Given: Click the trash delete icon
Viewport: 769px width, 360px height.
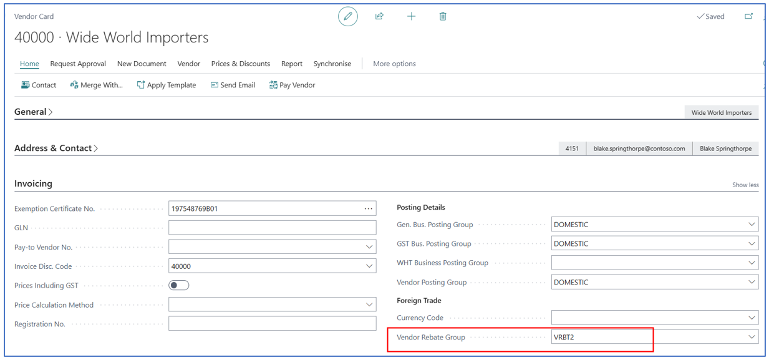Looking at the screenshot, I should tap(443, 17).
